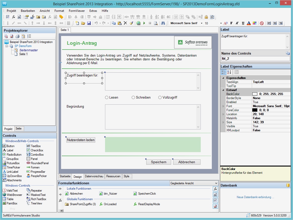Sort properties alphabetically with A-Z icon
This screenshot has height=220, width=293.
click(x=229, y=72)
